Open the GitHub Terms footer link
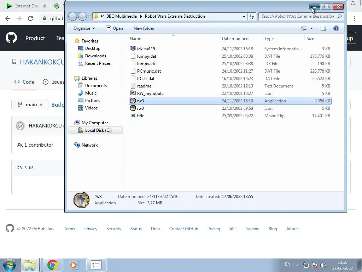This screenshot has width=362, height=272. click(70, 229)
